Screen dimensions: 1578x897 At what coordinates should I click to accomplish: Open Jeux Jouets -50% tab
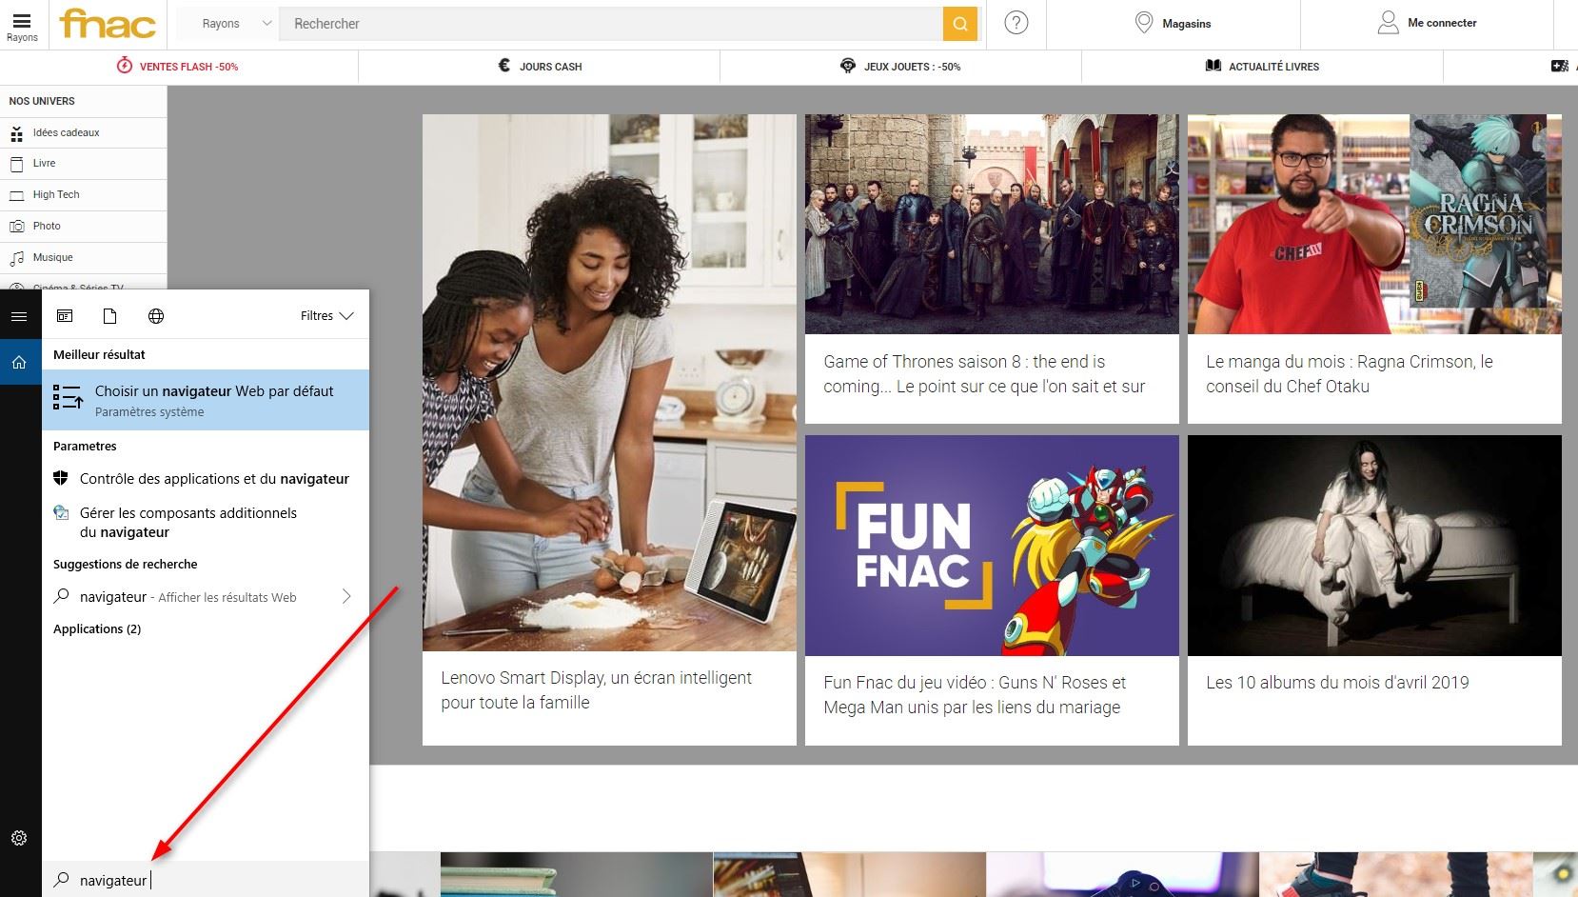[901, 67]
